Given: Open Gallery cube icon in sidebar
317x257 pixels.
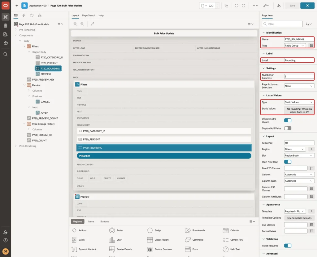Looking at the screenshot, I should click(6, 43).
